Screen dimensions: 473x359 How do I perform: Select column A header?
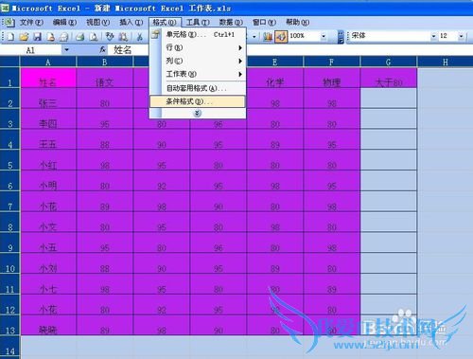pyautogui.click(x=48, y=62)
